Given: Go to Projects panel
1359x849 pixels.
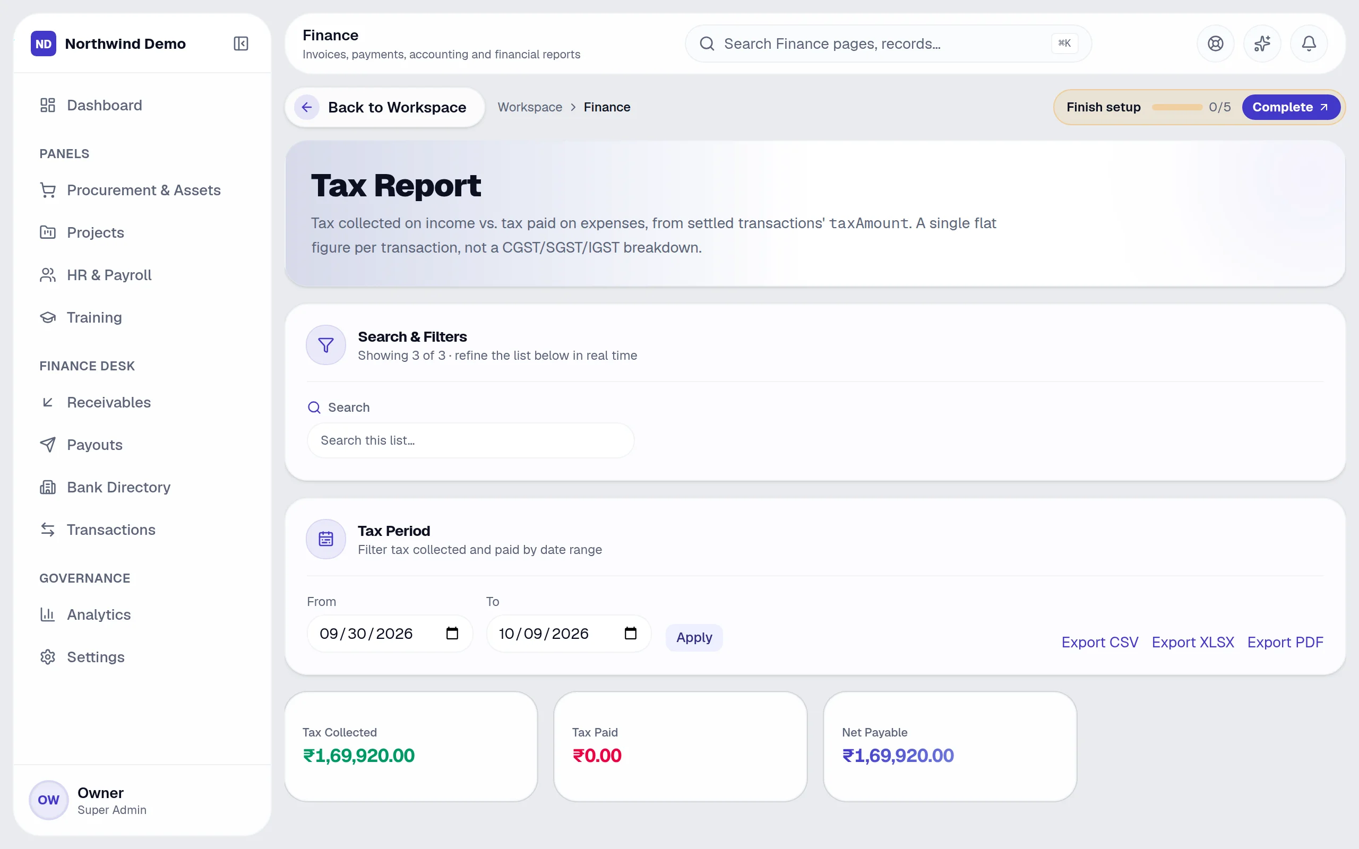Looking at the screenshot, I should click(142, 232).
